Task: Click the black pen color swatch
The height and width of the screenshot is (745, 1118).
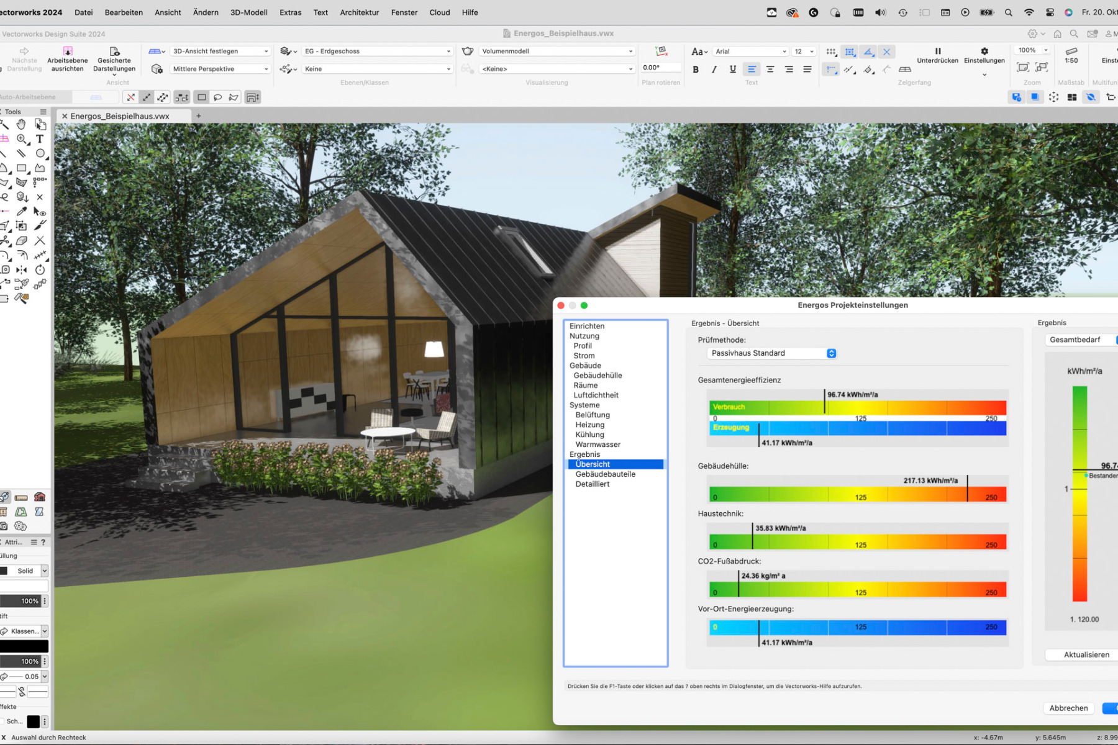Action: pyautogui.click(x=24, y=646)
